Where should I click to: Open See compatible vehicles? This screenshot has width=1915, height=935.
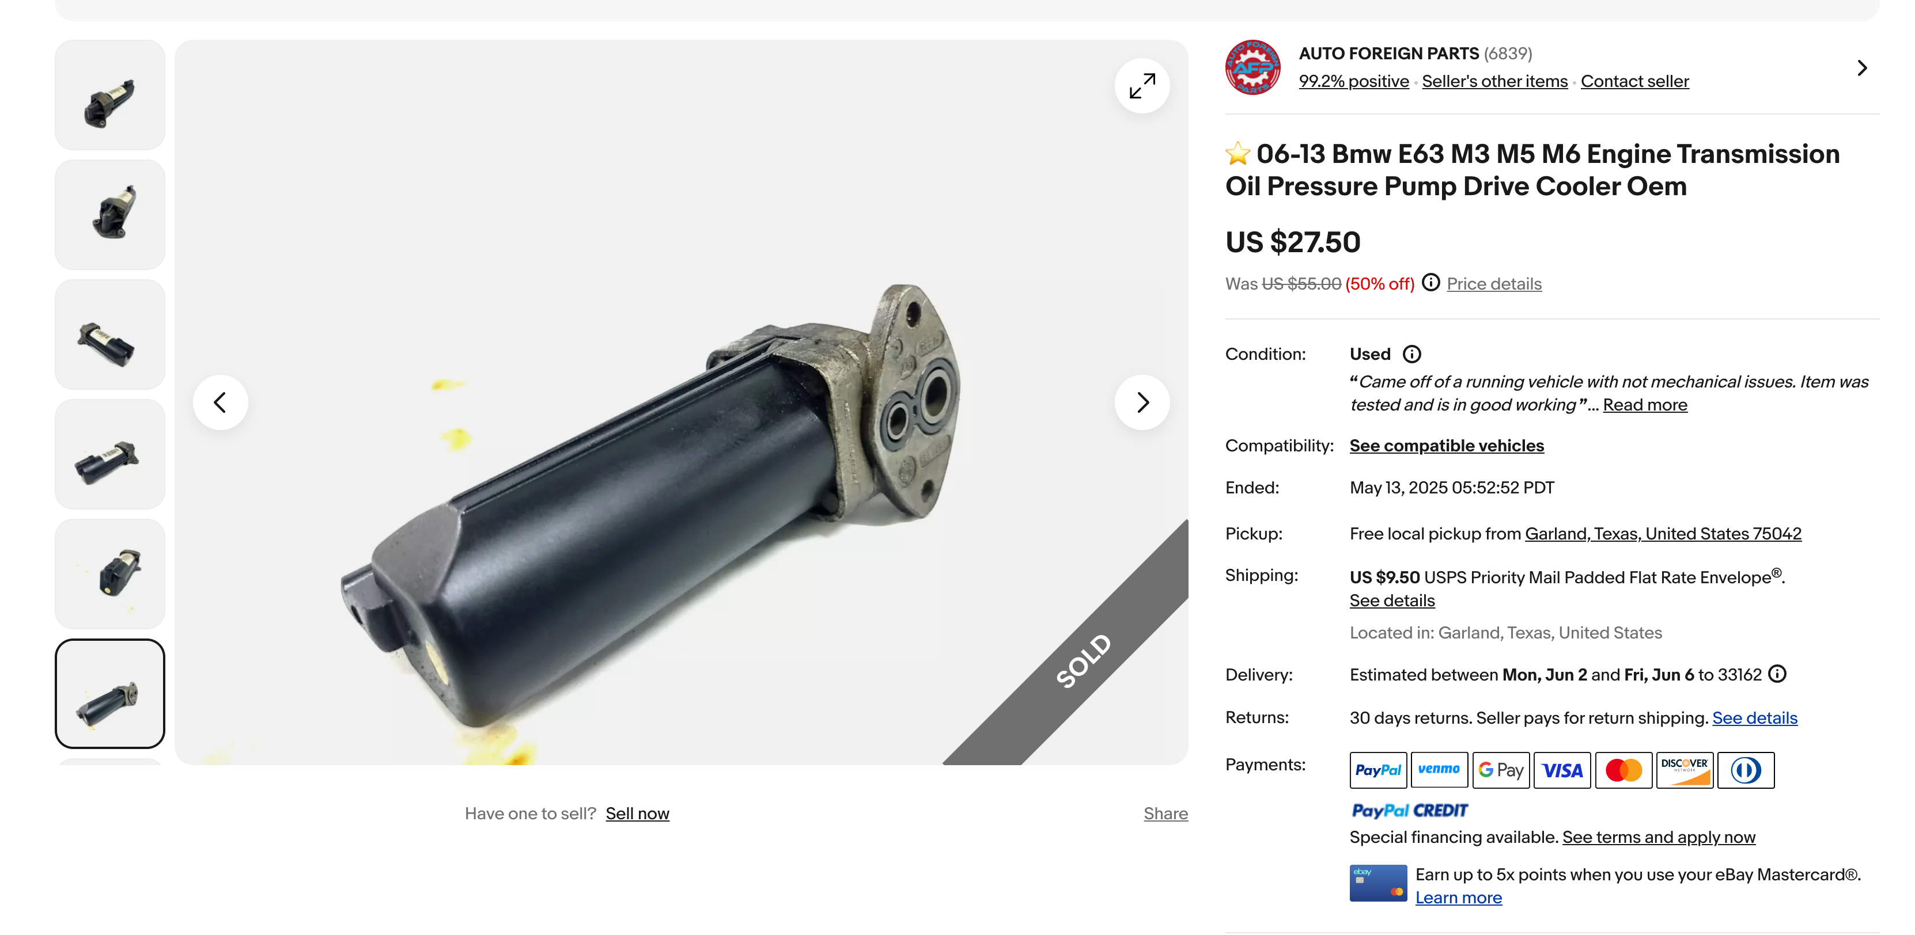(x=1446, y=446)
